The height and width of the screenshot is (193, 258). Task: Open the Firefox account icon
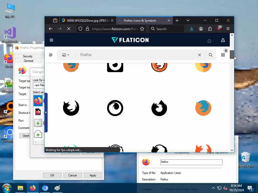pyautogui.click(x=201, y=29)
